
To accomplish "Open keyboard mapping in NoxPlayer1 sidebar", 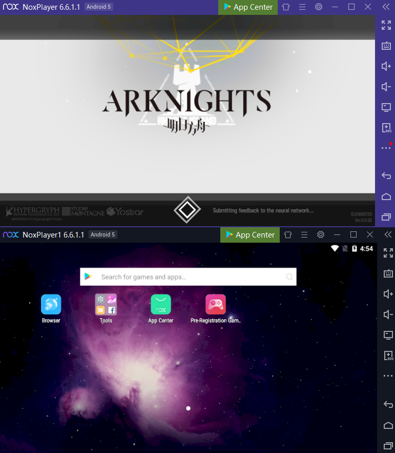I will pyautogui.click(x=388, y=273).
